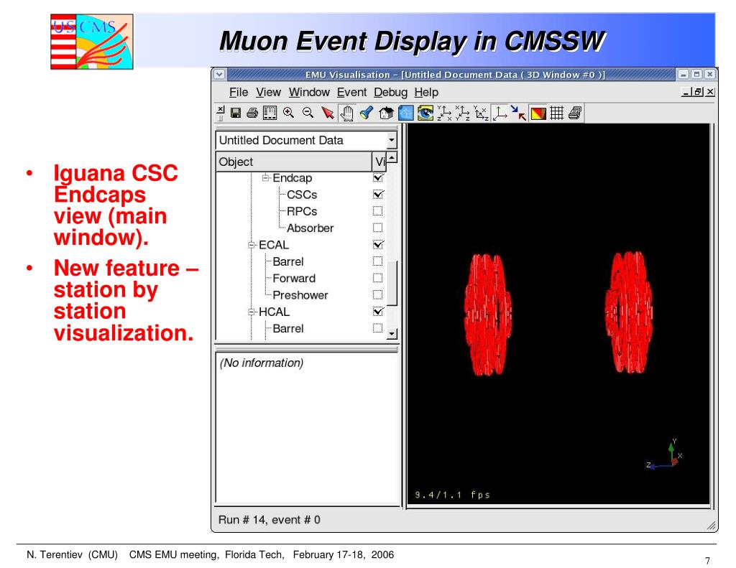Click the Y-X axis alignment icon
Screen dimensions: 736x568
coord(481,113)
